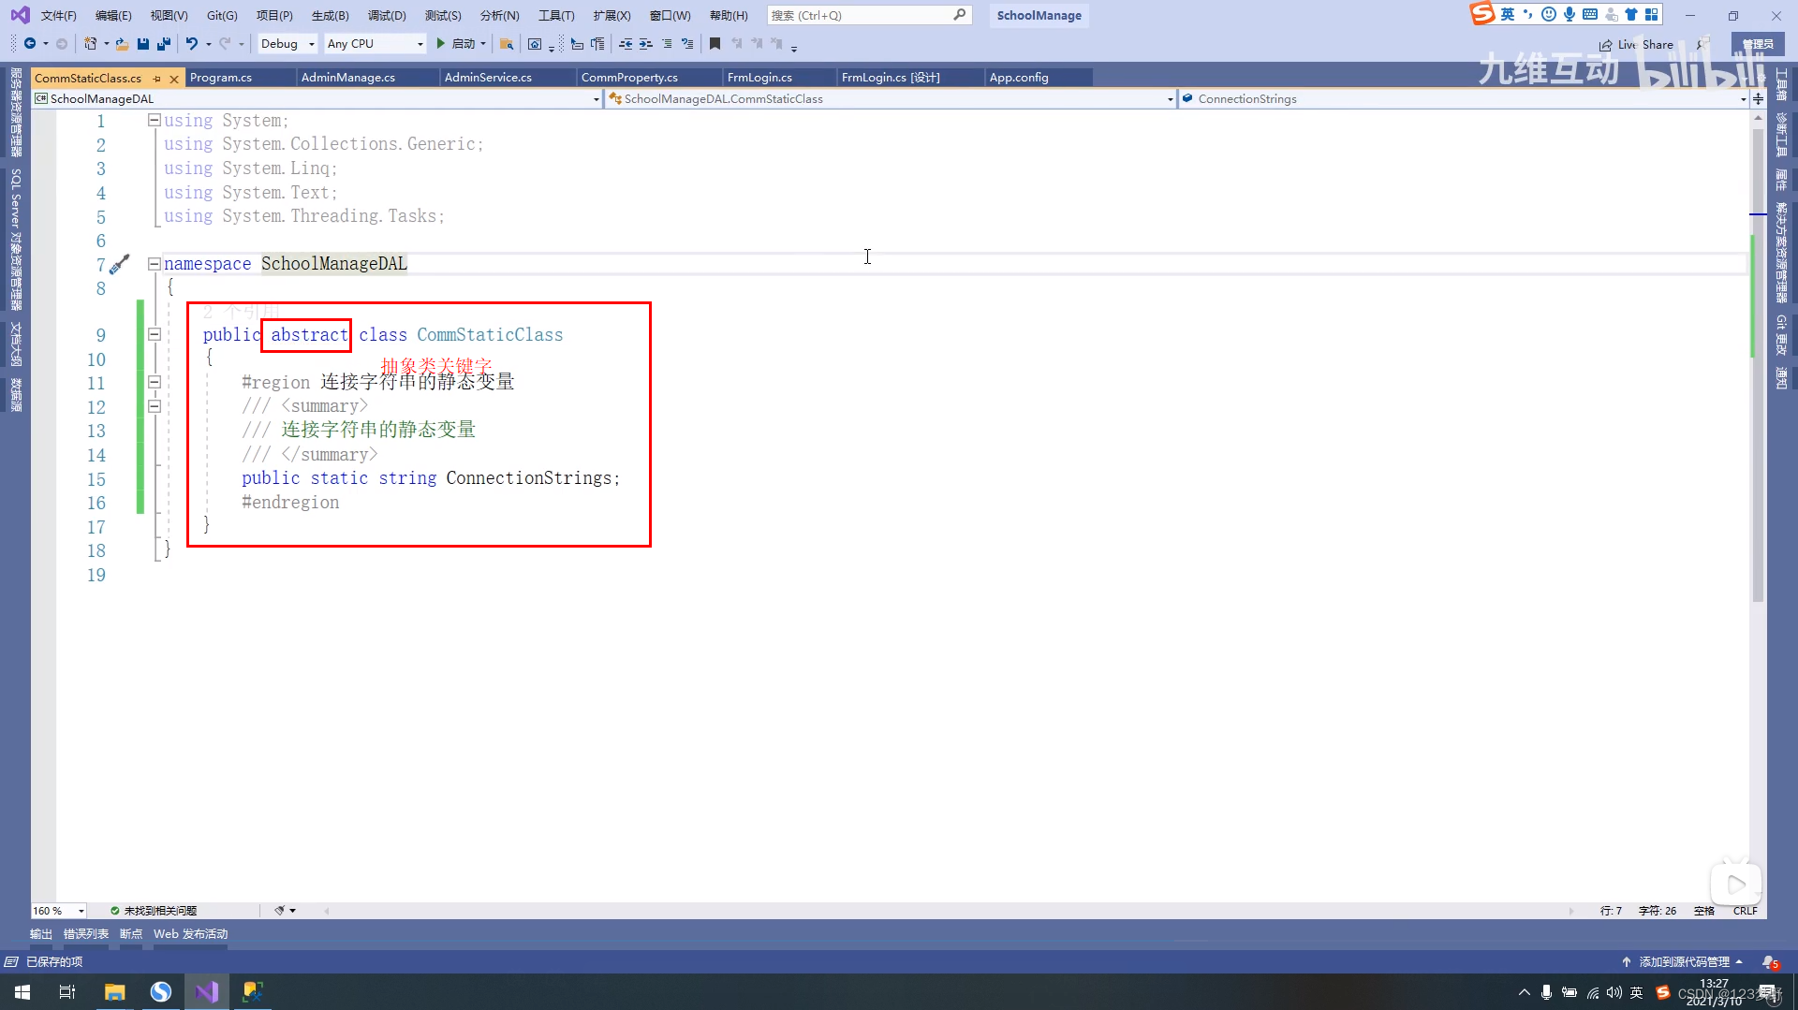
Task: Click the editor horizontal scrollbar track
Action: click(948, 911)
